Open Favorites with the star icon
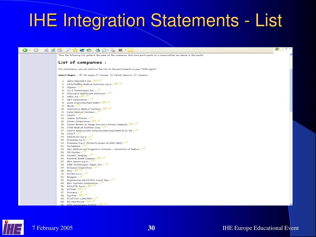Image resolution: width=316 pixels, height=237 pixels. pyautogui.click(x=75, y=50)
